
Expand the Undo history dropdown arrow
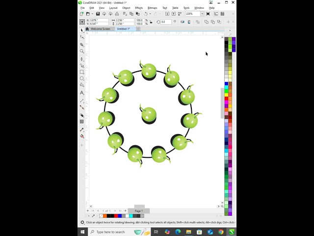pos(150,14)
